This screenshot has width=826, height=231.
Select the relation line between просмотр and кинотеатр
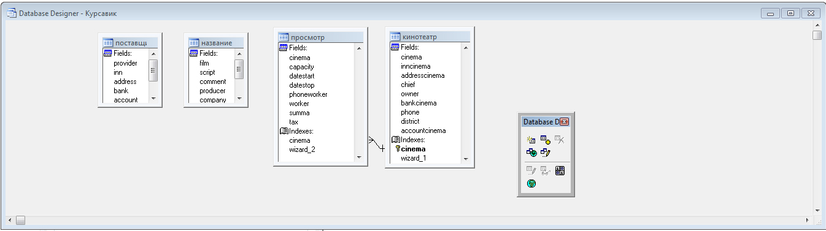[377, 144]
